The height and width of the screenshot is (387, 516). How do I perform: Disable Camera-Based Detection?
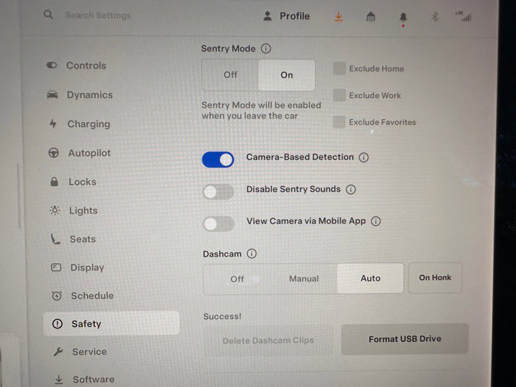point(217,159)
